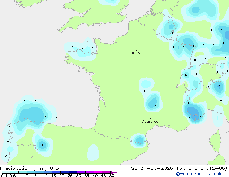Click the 'Precipitation [mm] GFS' title text
229x177 pixels.
click(x=29, y=168)
